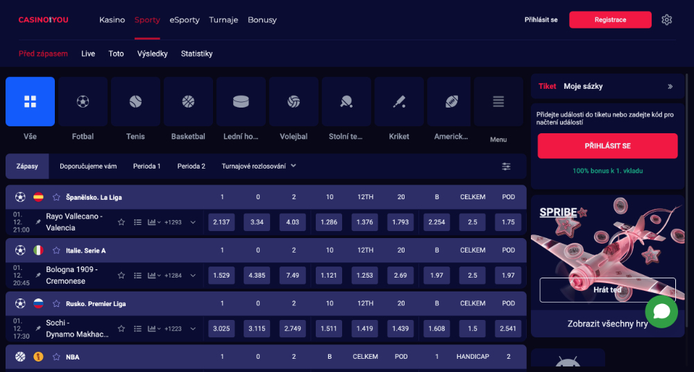Open market list for Rayo Vallecano match
The image size is (694, 372).
point(137,222)
